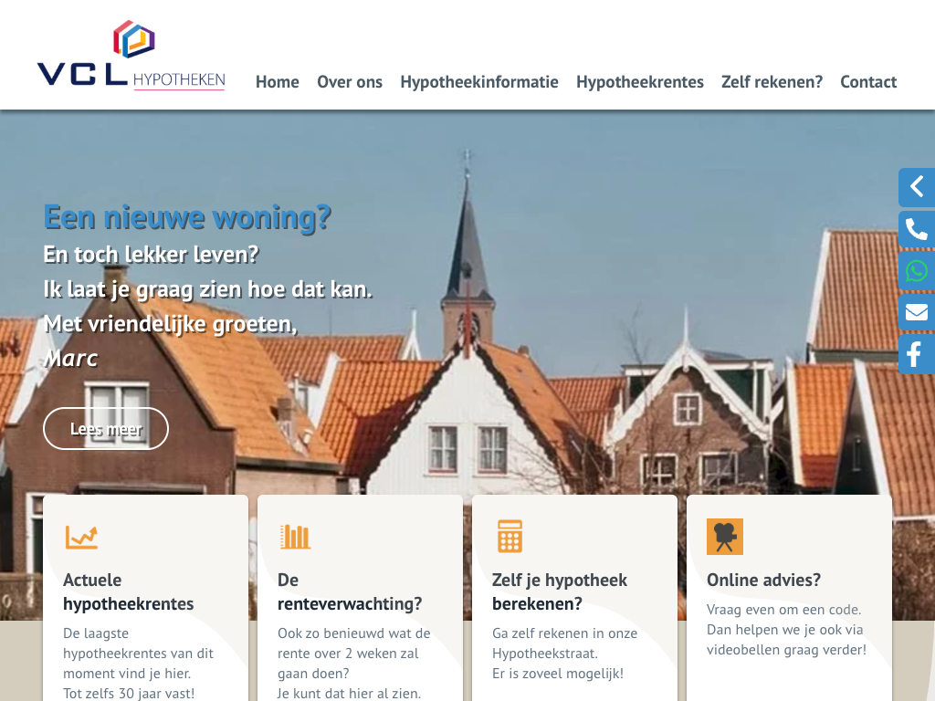Viewport: 935px width, 701px height.
Task: Select Hypotheekinformatie in the navigation
Action: (x=478, y=81)
